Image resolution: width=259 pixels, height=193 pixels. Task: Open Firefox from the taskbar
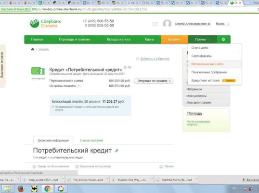point(21,189)
